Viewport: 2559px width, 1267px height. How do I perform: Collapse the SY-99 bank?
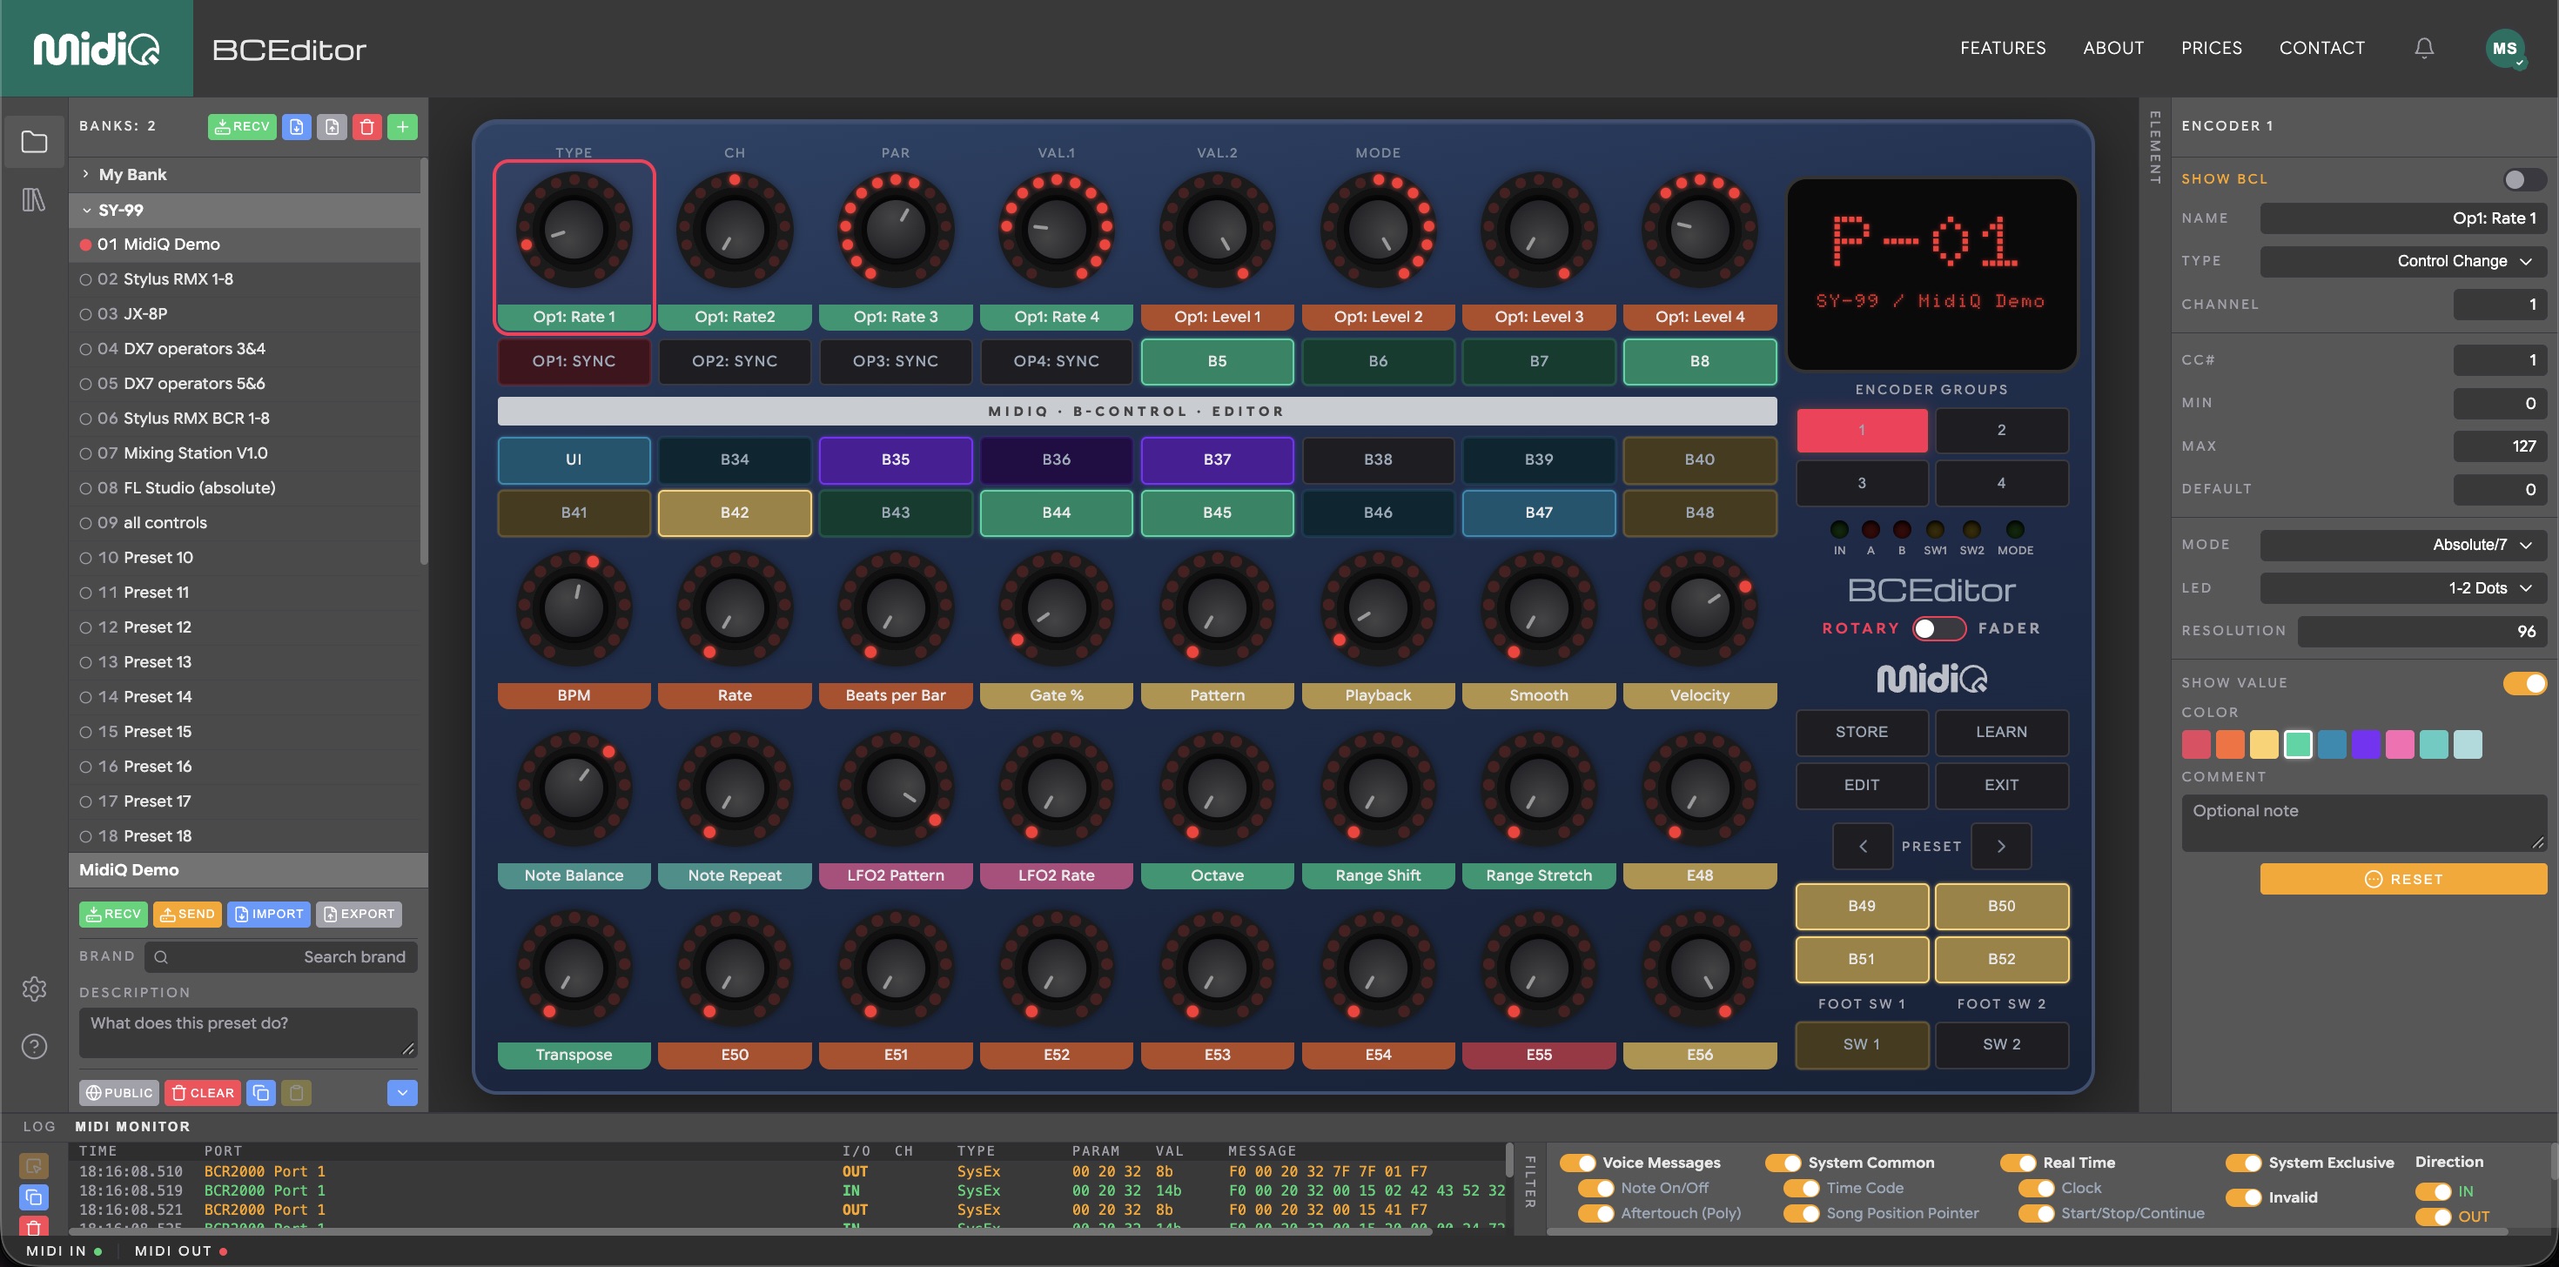[246, 210]
